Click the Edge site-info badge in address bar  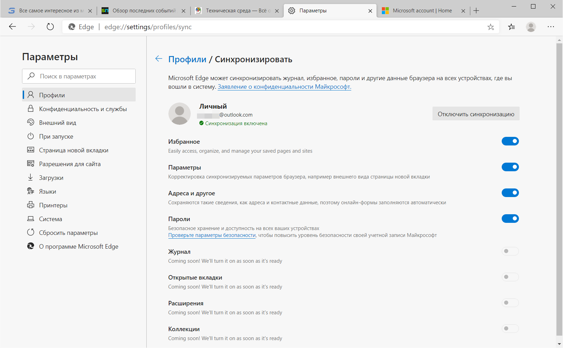[x=81, y=27]
